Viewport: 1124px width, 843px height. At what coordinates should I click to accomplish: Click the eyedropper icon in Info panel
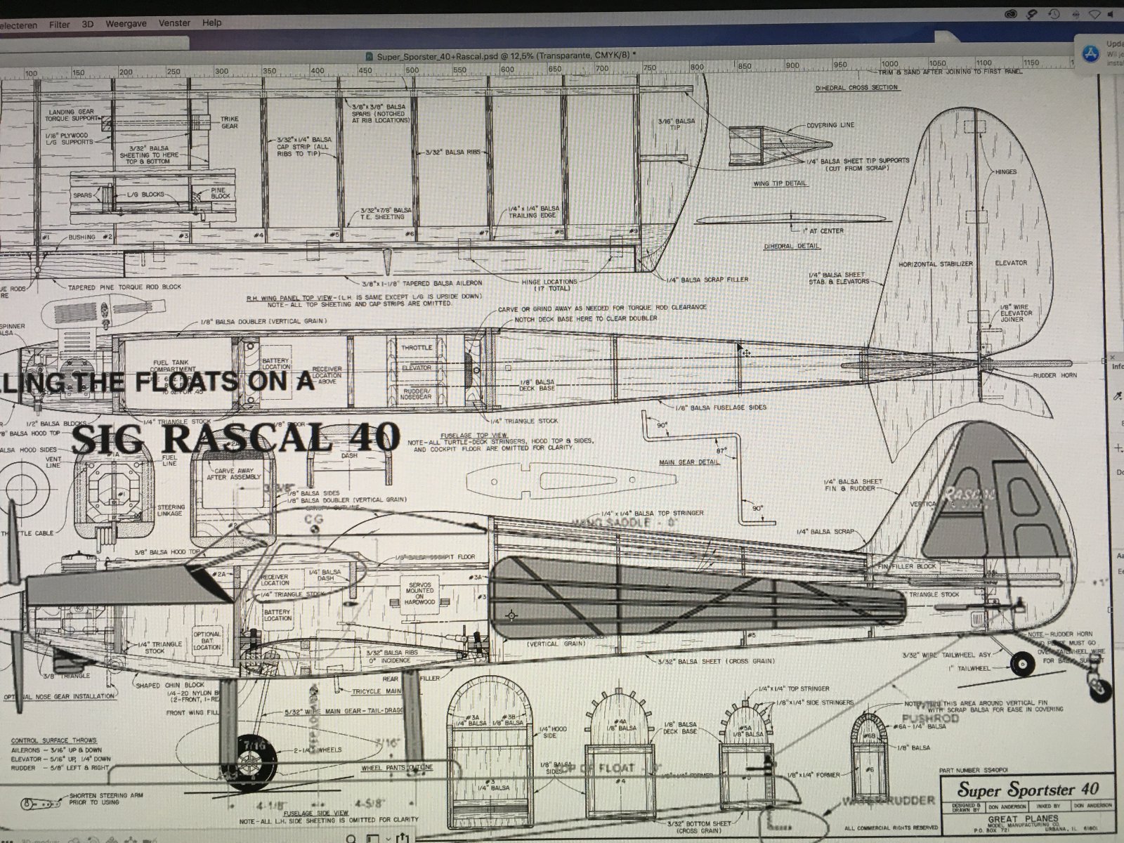1118,396
